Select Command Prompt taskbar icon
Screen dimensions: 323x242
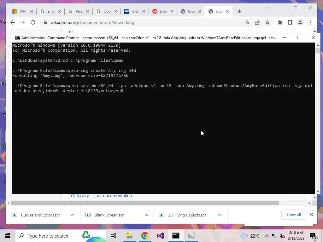[176, 236]
